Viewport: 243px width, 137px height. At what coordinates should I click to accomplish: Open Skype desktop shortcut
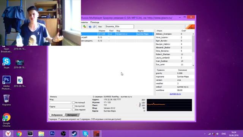click(6, 63)
